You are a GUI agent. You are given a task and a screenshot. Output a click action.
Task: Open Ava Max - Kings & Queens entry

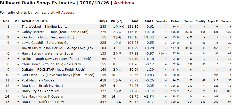[42, 97]
